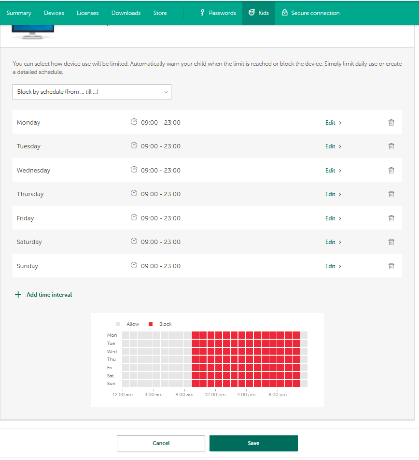Go to the Devices tab
Image resolution: width=419 pixels, height=460 pixels.
click(54, 13)
